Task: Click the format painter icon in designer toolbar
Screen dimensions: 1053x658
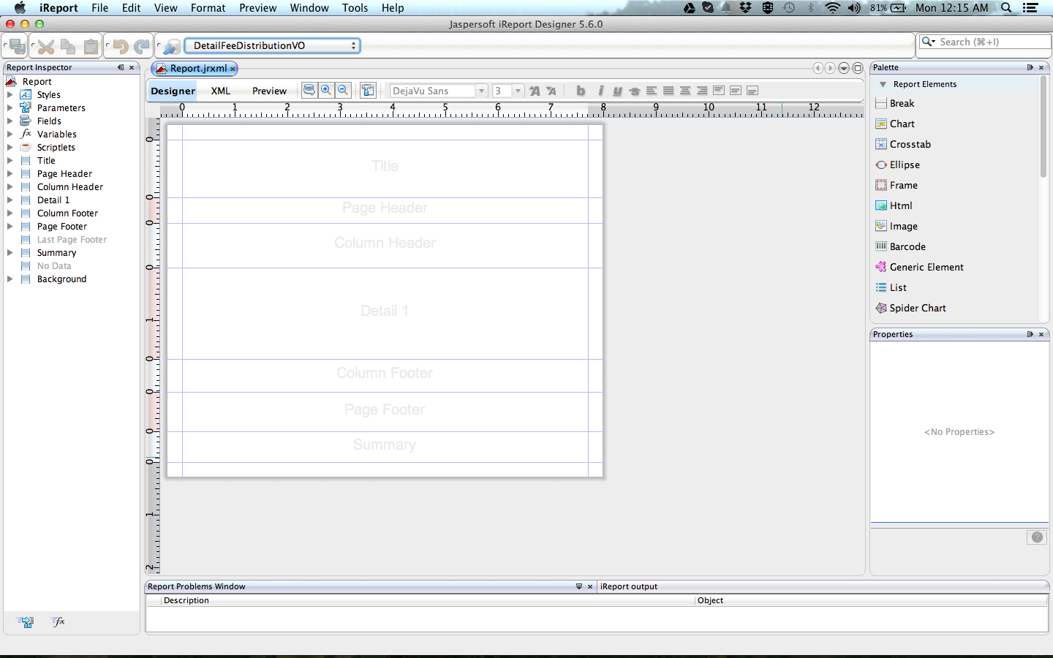Action: point(368,90)
